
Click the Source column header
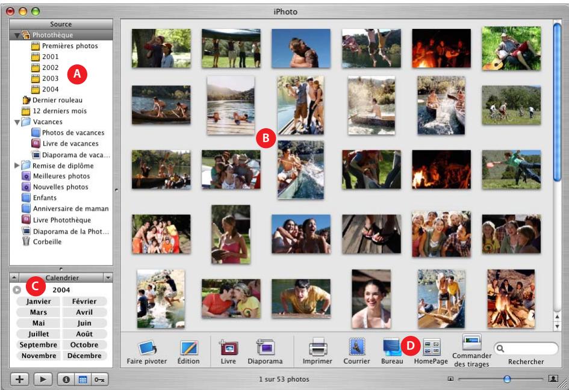61,24
